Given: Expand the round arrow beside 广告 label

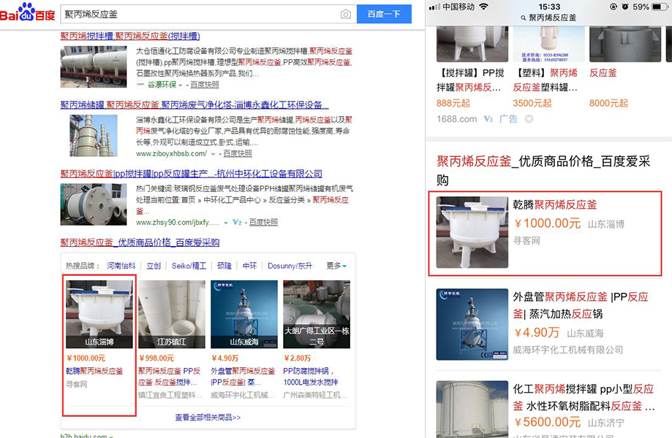Looking at the screenshot, I should pyautogui.click(x=529, y=119).
